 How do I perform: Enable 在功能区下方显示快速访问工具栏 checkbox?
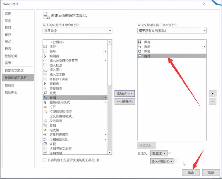click(44, 160)
